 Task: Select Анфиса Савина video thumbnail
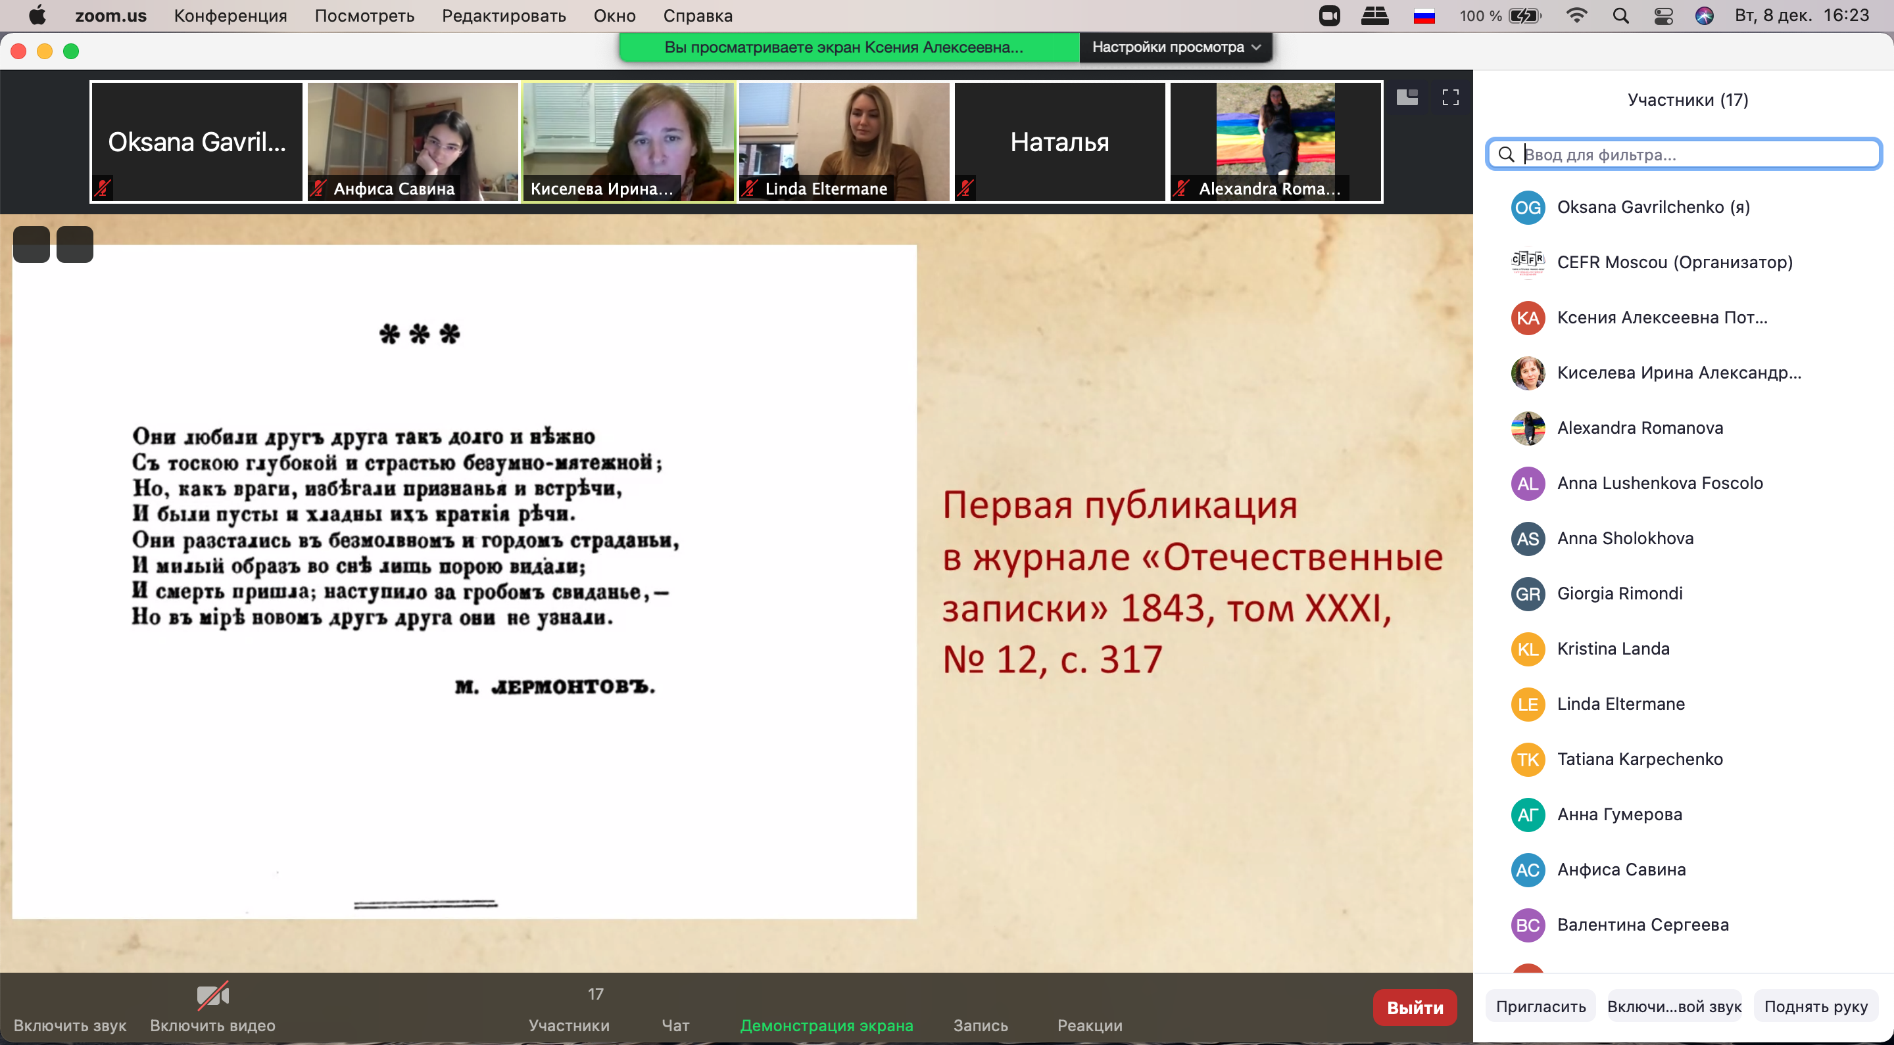click(x=412, y=141)
